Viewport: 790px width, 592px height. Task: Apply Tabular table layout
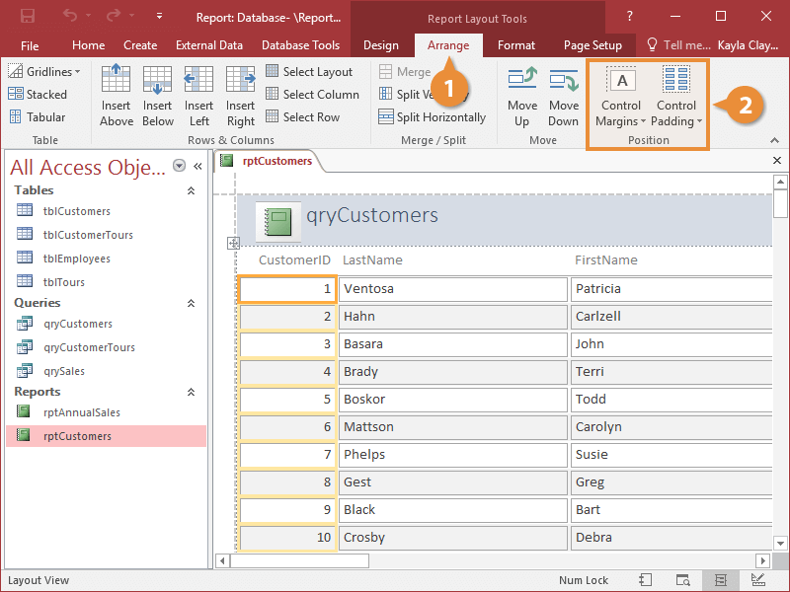point(38,116)
